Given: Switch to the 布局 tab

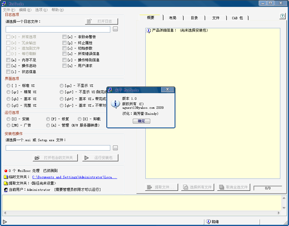Looking at the screenshot, I should point(173,18).
